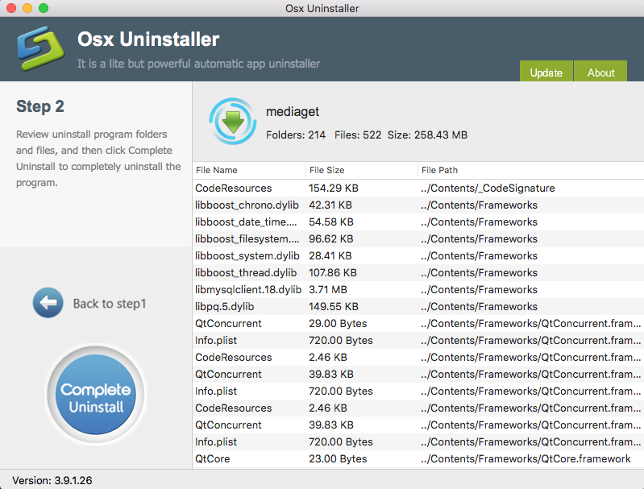Click the Osx Uninstaller logo icon
Image resolution: width=644 pixels, height=489 pixels.
click(40, 48)
